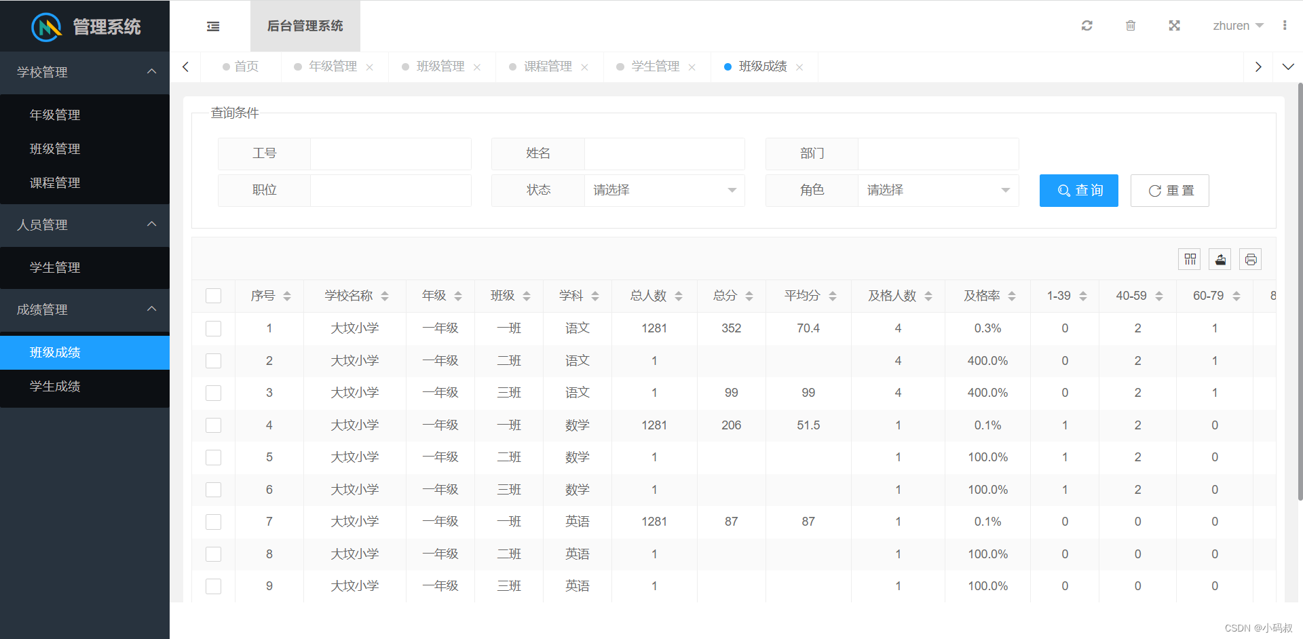Sort by 60-79 column arrows

tap(1236, 296)
